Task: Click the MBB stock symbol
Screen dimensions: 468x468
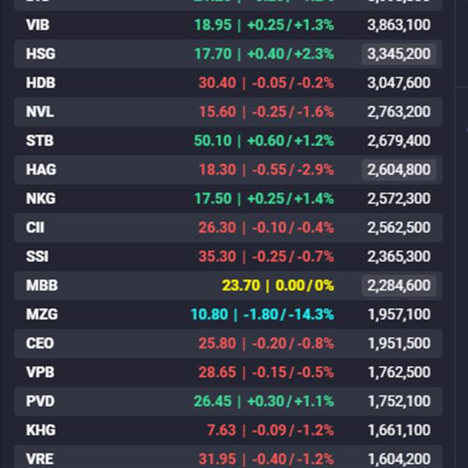Action: (41, 285)
